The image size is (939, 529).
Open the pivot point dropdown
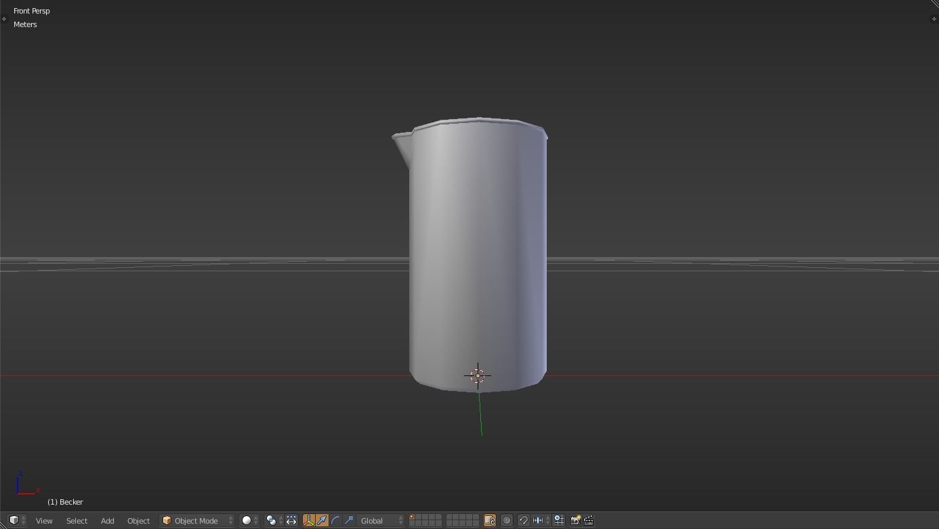(x=274, y=520)
